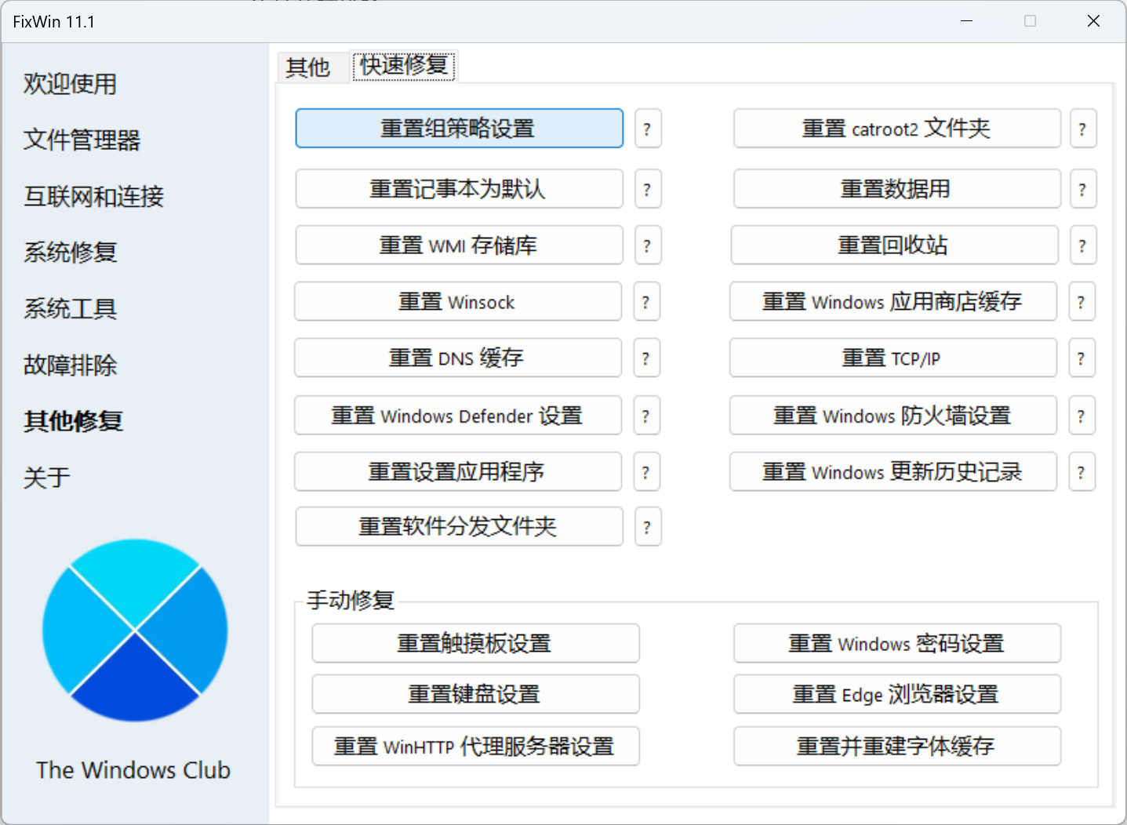1127x825 pixels.
Task: Reset Windows 更新历史记录
Action: click(893, 471)
